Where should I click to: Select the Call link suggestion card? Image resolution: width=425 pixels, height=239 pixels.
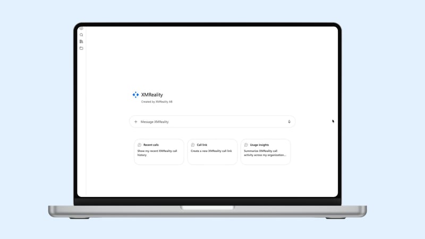(212, 152)
